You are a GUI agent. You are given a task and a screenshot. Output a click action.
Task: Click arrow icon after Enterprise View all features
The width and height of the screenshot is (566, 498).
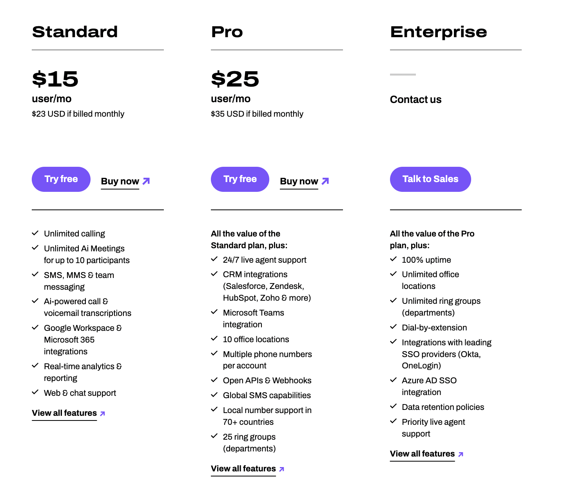point(461,454)
